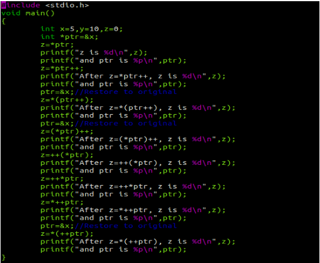
Task: Click first //Restore to original comment
Action: coord(126,92)
